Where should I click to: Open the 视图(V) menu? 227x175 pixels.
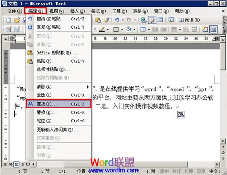pyautogui.click(x=57, y=11)
